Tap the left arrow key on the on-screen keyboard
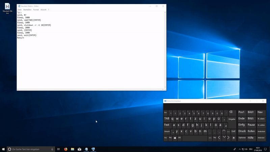 pyautogui.click(x=219, y=138)
